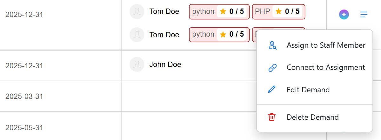Click the red trash Delete icon
381x140 pixels.
[x=272, y=117]
